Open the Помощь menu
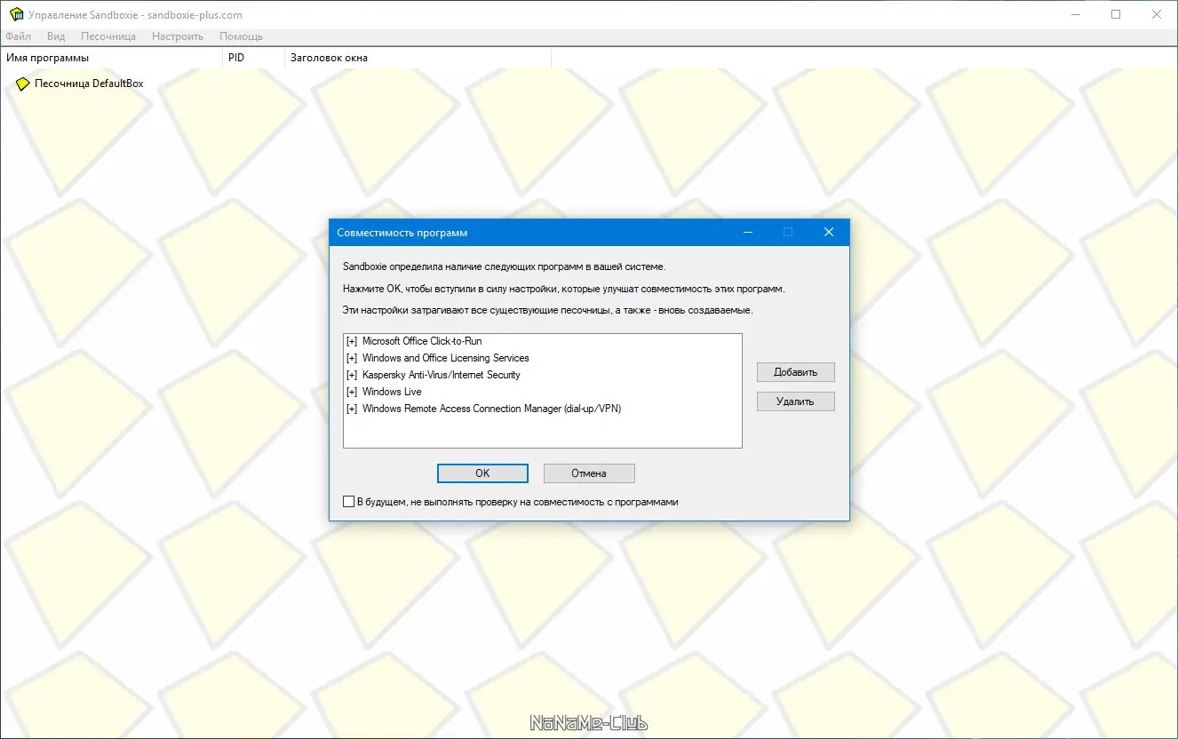The width and height of the screenshot is (1178, 739). [241, 36]
